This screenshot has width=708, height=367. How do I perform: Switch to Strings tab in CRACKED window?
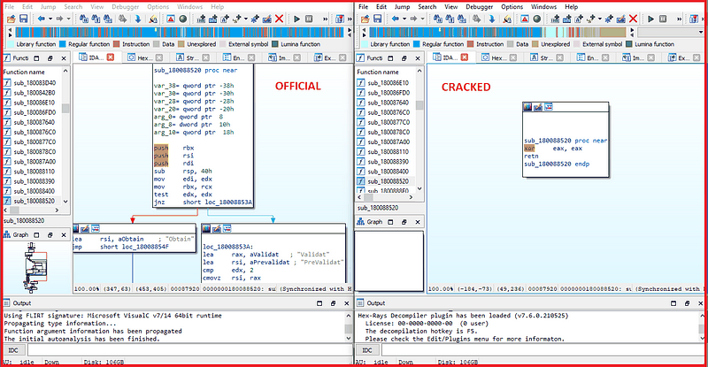tap(543, 57)
